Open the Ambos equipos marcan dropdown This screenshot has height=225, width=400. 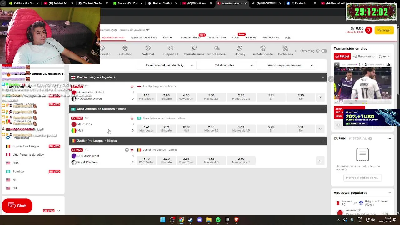287,65
